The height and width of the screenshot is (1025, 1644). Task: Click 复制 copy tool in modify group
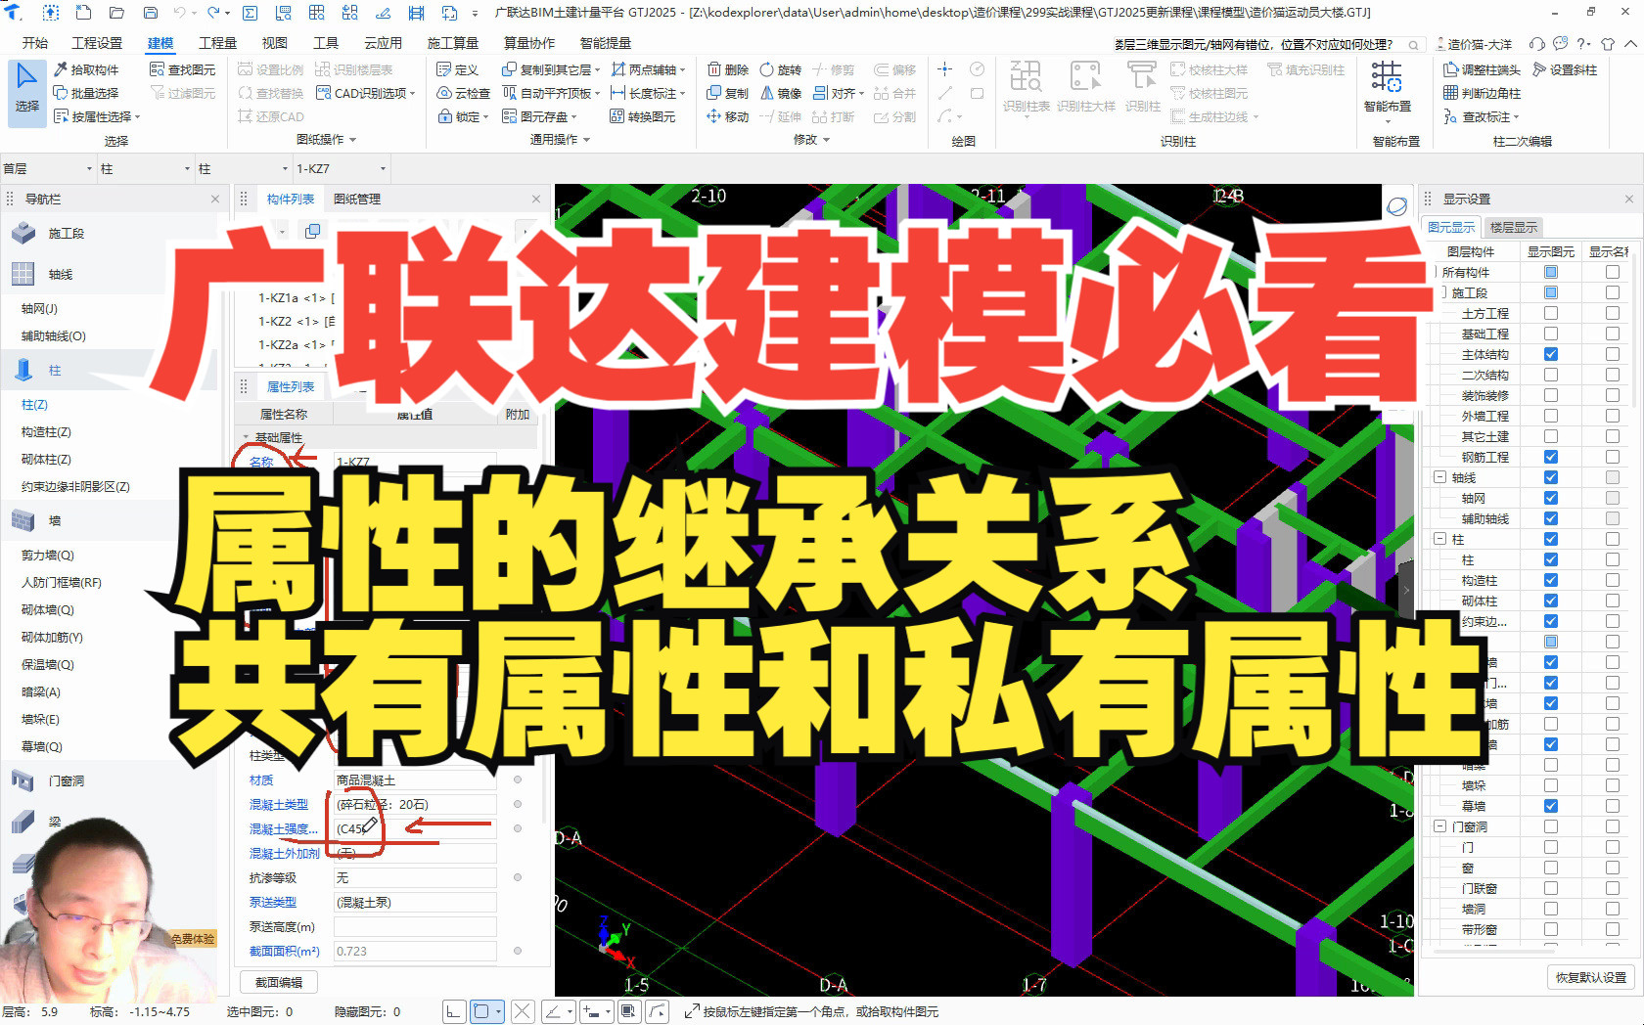pyautogui.click(x=727, y=93)
